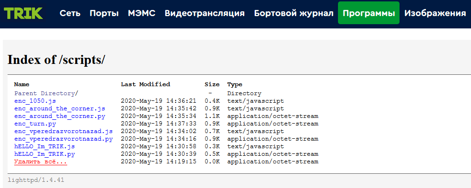This screenshot has height=188, width=471.
Task: Switch to the Изображения tab
Action: click(x=435, y=13)
